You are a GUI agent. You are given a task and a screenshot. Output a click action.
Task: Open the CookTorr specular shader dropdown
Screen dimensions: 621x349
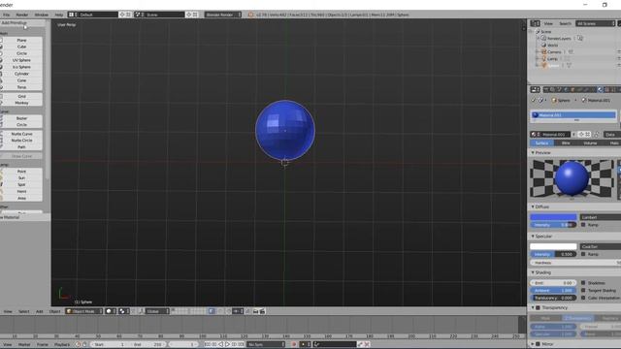click(x=601, y=246)
